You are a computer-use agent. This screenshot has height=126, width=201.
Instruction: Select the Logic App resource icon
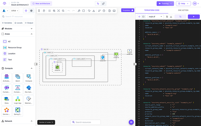click(x=18, y=100)
